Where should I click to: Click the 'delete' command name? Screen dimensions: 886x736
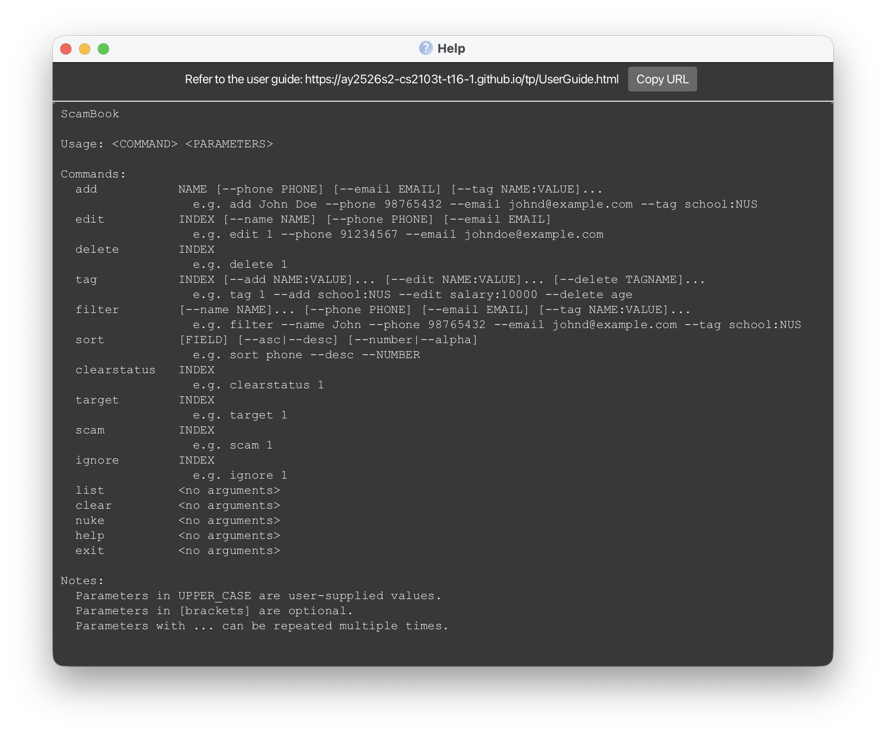pos(97,249)
